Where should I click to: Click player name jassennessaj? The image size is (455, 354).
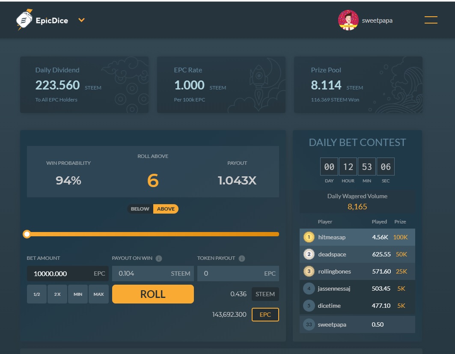pos(334,289)
